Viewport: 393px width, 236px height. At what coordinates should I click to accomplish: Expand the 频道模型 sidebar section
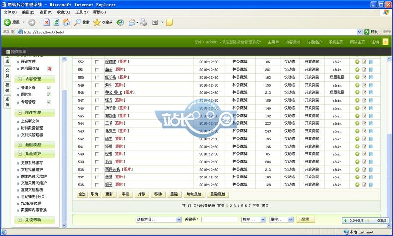(x=34, y=145)
